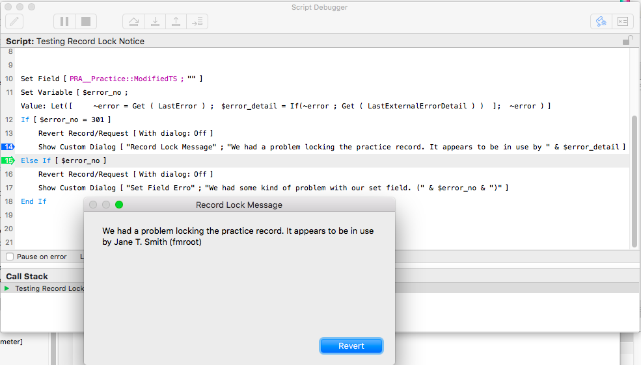Select the Show Custom Dialog Set Field Erro step
The height and width of the screenshot is (365, 641).
(273, 188)
